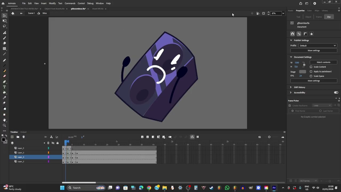The width and height of the screenshot is (341, 192).
Task: Click Layer_3 orange outline color swatch
Action: coord(48,153)
